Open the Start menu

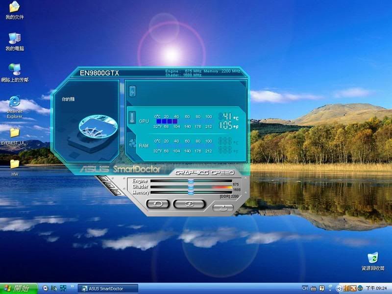(x=19, y=288)
